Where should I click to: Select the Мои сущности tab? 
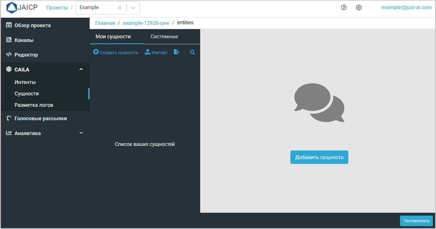[x=113, y=37]
